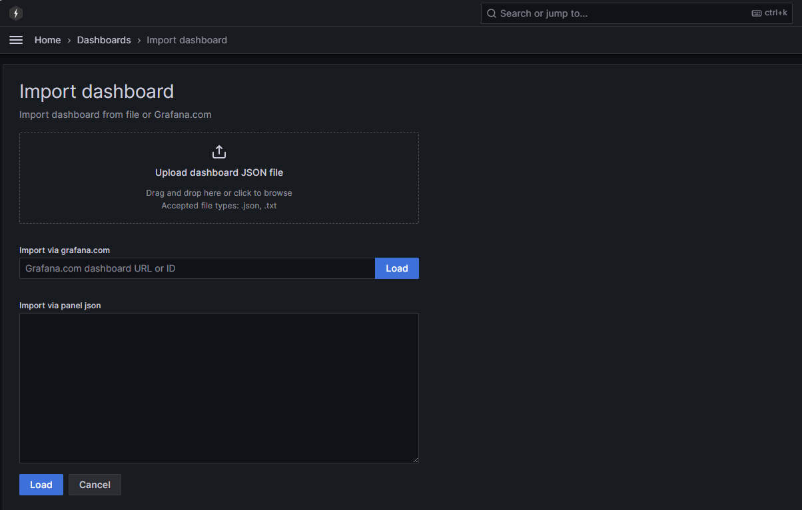
Task: Focus the Grafana.com dashboard URL or ID field
Action: pyautogui.click(x=197, y=268)
